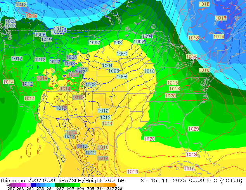Click the cyan legend color swatch
This screenshot has height=190, width=246.
pos(53,185)
